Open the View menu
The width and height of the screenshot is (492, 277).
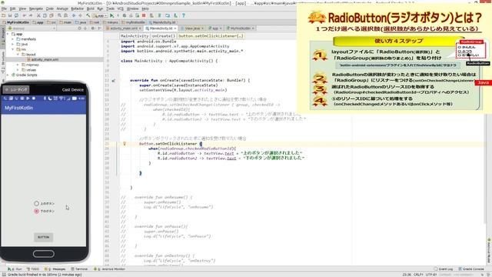point(22,8)
